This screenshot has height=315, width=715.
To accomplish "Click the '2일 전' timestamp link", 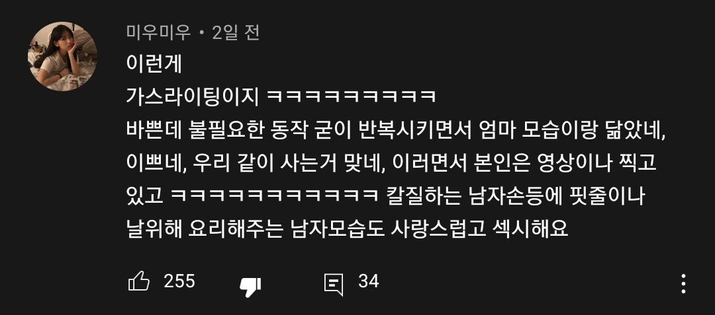I will tap(236, 33).
